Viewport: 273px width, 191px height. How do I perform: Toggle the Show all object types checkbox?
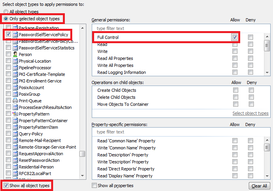[6, 186]
